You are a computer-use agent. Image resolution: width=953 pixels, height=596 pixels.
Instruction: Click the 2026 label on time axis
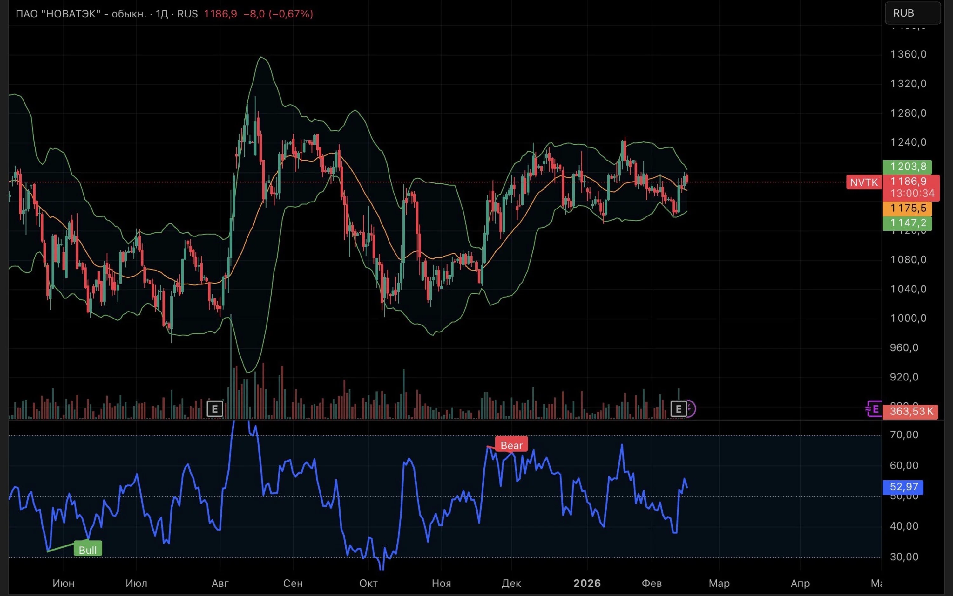(x=587, y=583)
